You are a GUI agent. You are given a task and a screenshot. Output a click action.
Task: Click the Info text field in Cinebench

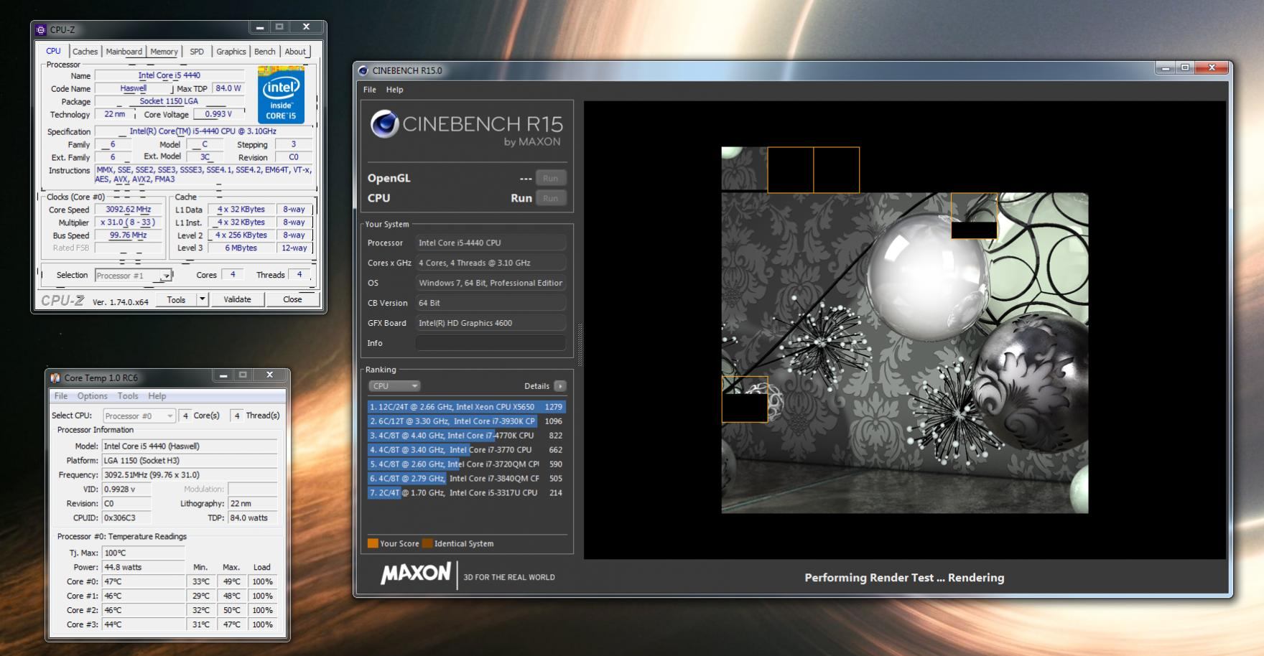coord(491,343)
